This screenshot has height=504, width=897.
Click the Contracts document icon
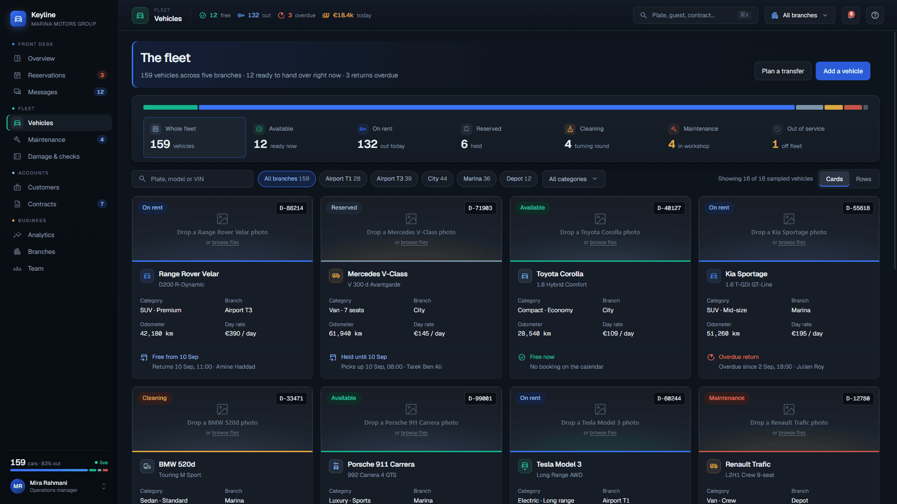tap(17, 204)
